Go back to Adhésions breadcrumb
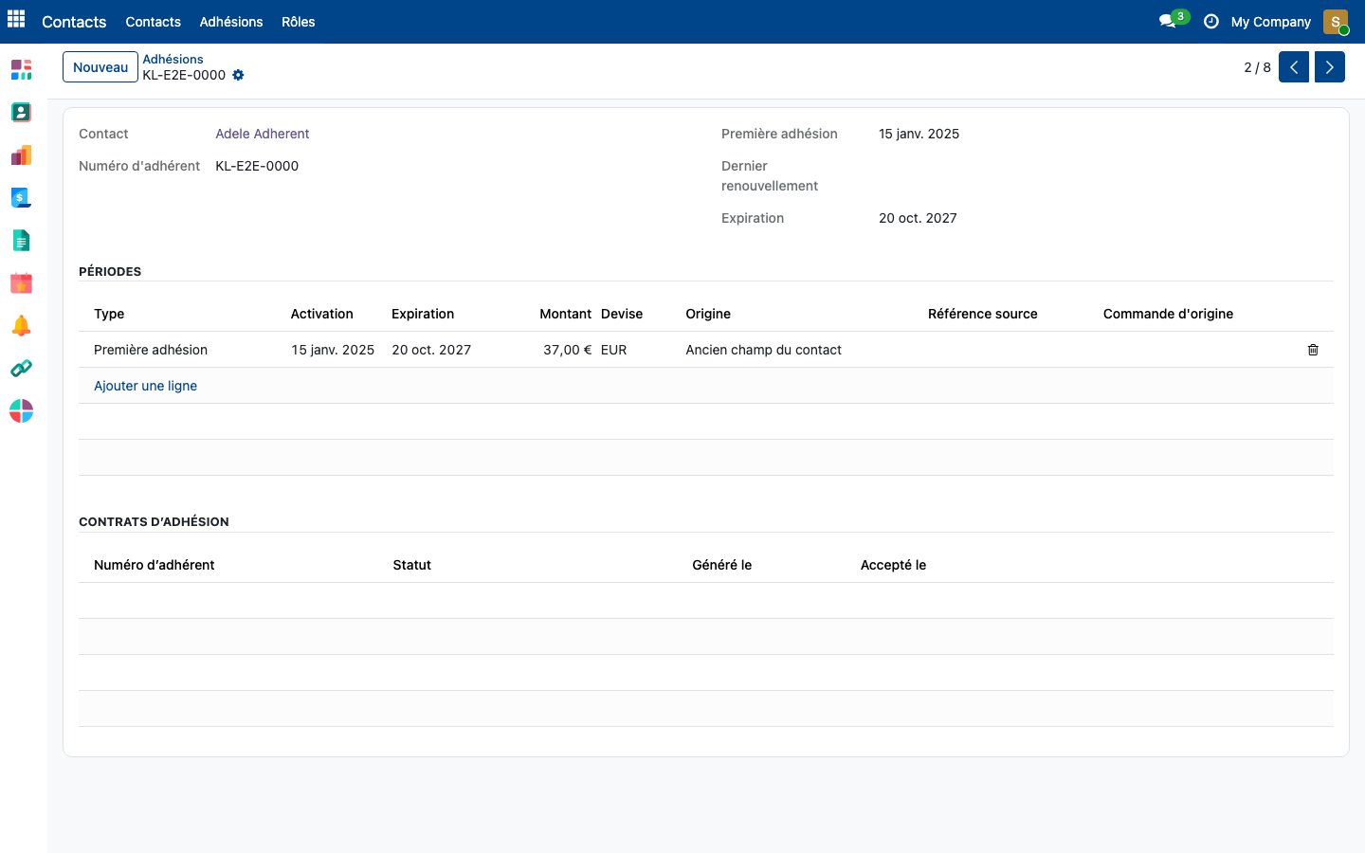Screen dimensions: 1365x853 pos(173,59)
